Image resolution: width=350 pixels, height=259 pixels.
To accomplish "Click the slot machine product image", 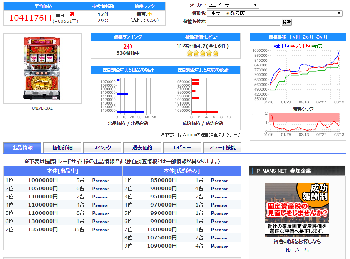I will click(42, 68).
